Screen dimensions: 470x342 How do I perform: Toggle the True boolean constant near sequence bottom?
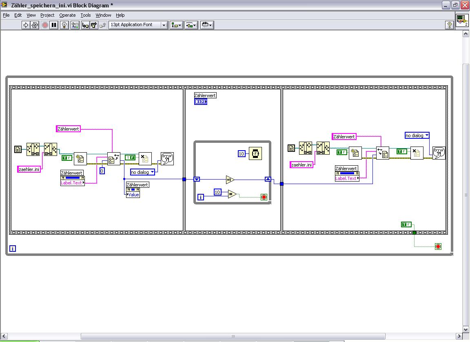pos(406,224)
